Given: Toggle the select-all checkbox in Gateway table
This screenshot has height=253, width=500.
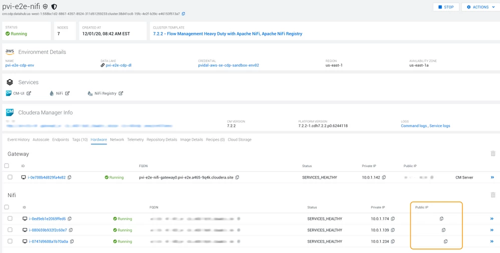Looking at the screenshot, I should click(x=7, y=166).
